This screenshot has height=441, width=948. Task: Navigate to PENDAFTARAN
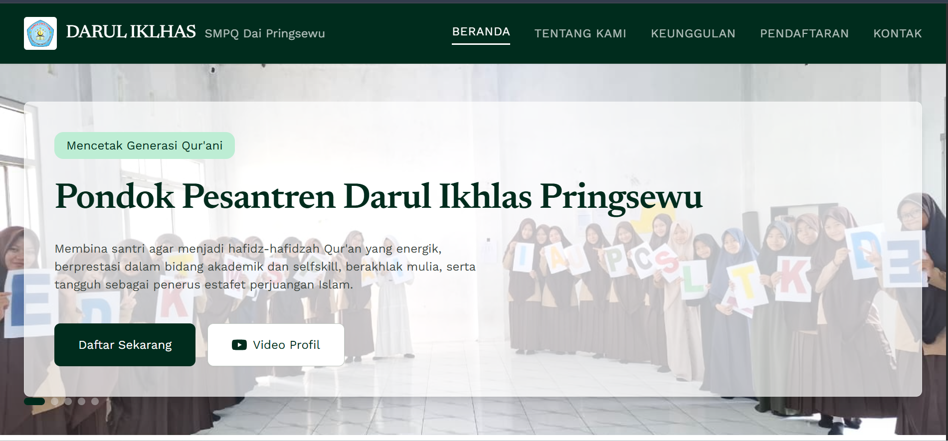(x=804, y=33)
